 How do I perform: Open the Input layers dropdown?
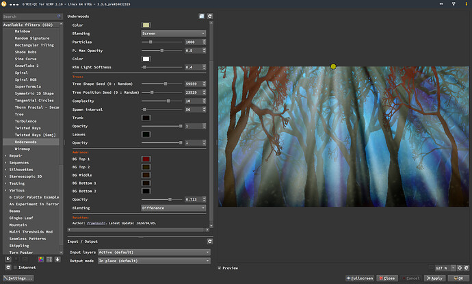[153, 252]
